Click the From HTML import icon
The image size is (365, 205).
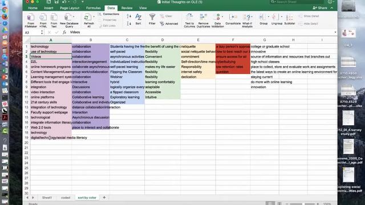coord(43,18)
